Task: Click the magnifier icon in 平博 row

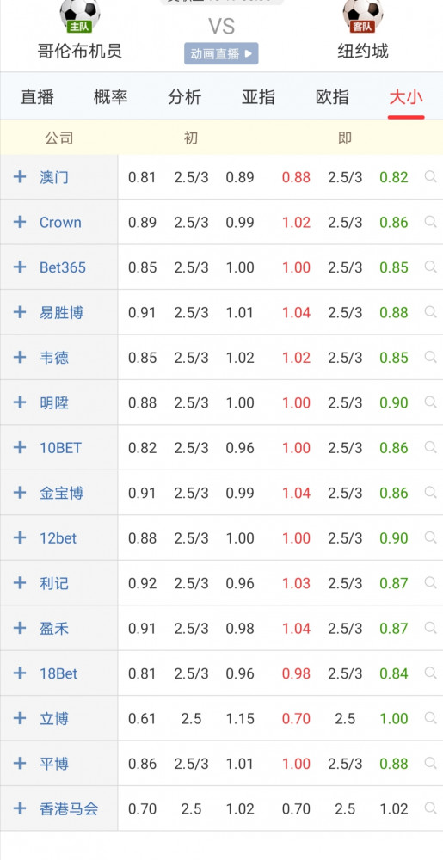Action: tap(430, 763)
